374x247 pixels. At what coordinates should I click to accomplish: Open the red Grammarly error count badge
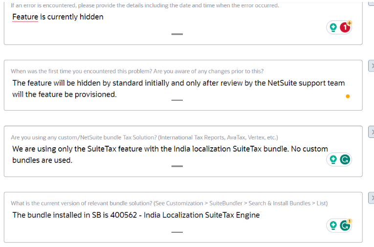345,27
